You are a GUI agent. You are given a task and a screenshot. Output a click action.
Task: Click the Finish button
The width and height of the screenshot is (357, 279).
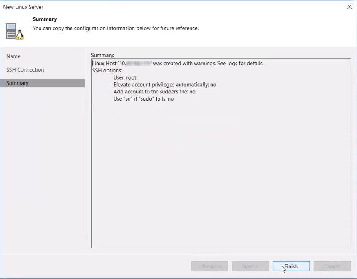point(291,266)
